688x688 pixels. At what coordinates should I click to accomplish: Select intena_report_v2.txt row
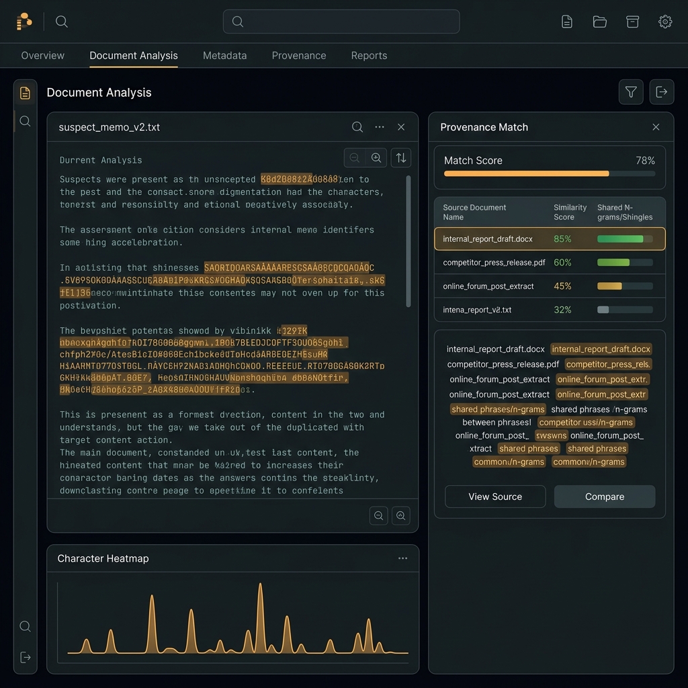(x=550, y=310)
